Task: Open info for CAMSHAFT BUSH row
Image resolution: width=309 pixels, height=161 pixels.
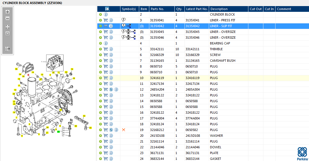Action: point(111,61)
